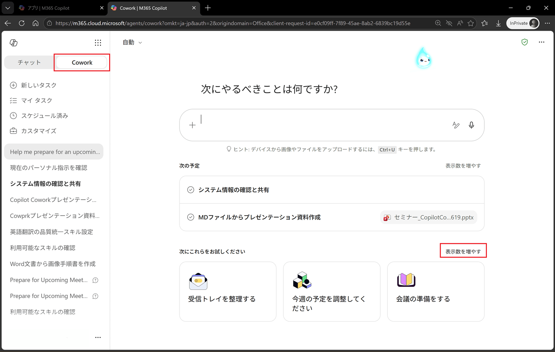Click info icon next to second Prepare for Upcoming Meet
Image resolution: width=555 pixels, height=352 pixels.
(95, 296)
